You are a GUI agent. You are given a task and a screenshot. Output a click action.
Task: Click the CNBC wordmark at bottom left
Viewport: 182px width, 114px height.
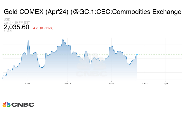click(x=23, y=105)
